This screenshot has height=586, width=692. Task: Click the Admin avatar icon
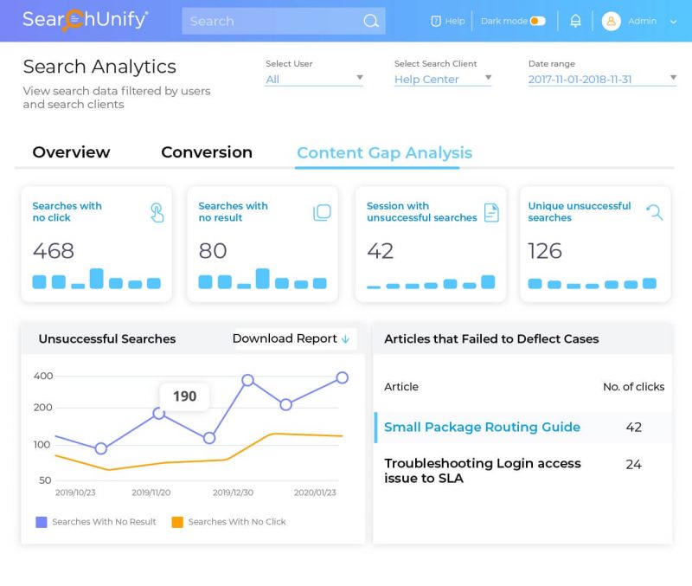pyautogui.click(x=612, y=21)
